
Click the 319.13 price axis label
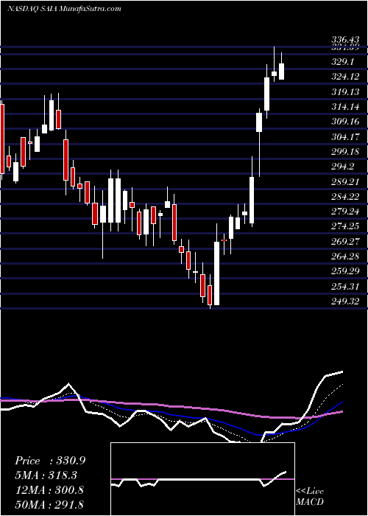(345, 92)
